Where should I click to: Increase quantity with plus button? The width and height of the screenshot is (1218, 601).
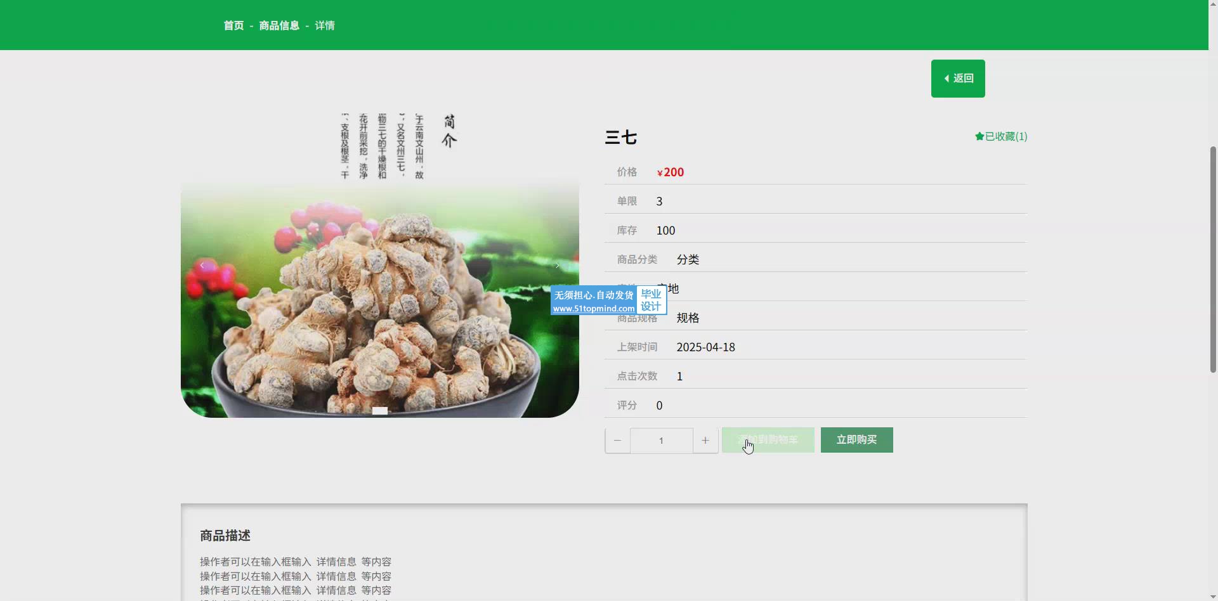705,441
